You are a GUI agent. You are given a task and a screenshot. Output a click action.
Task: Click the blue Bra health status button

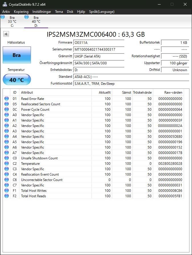click(17, 55)
